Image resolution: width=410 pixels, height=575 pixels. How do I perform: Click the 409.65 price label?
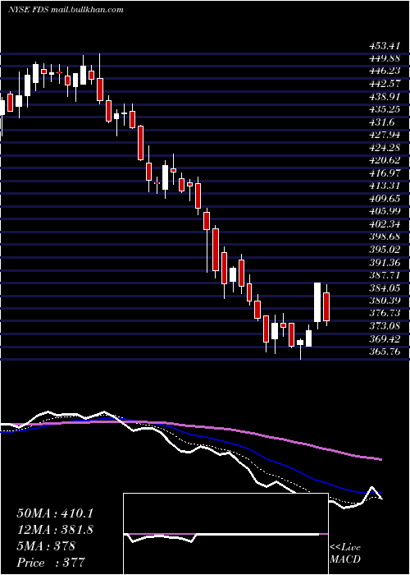(385, 199)
